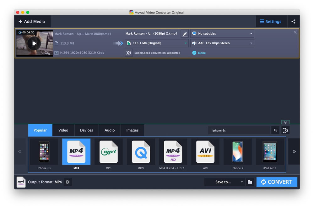314x208 pixels.
Task: Pick the MOV QuickTime format icon
Action: tap(141, 152)
